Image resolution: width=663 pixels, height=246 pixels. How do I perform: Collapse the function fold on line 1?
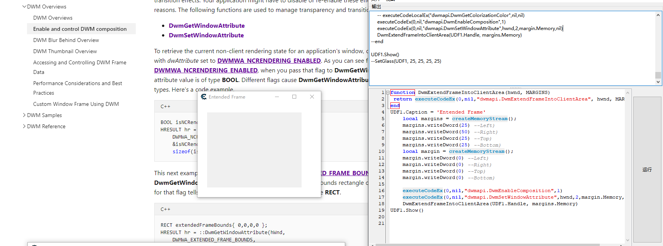click(388, 93)
